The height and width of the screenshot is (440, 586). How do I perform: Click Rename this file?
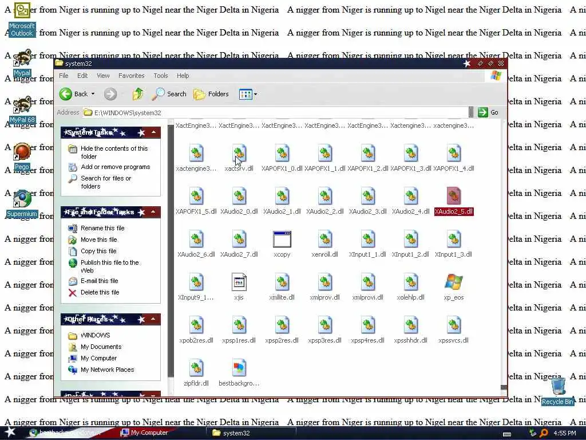pyautogui.click(x=102, y=228)
